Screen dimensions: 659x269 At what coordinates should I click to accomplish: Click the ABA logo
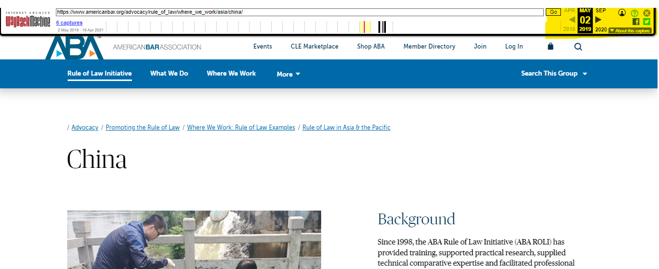[74, 48]
